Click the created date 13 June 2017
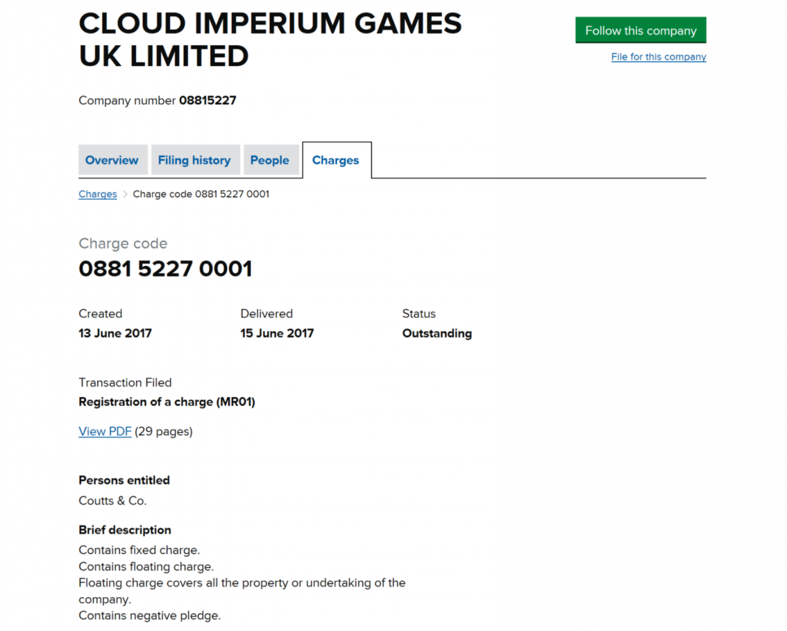Image resolution: width=787 pixels, height=631 pixels. pos(115,333)
